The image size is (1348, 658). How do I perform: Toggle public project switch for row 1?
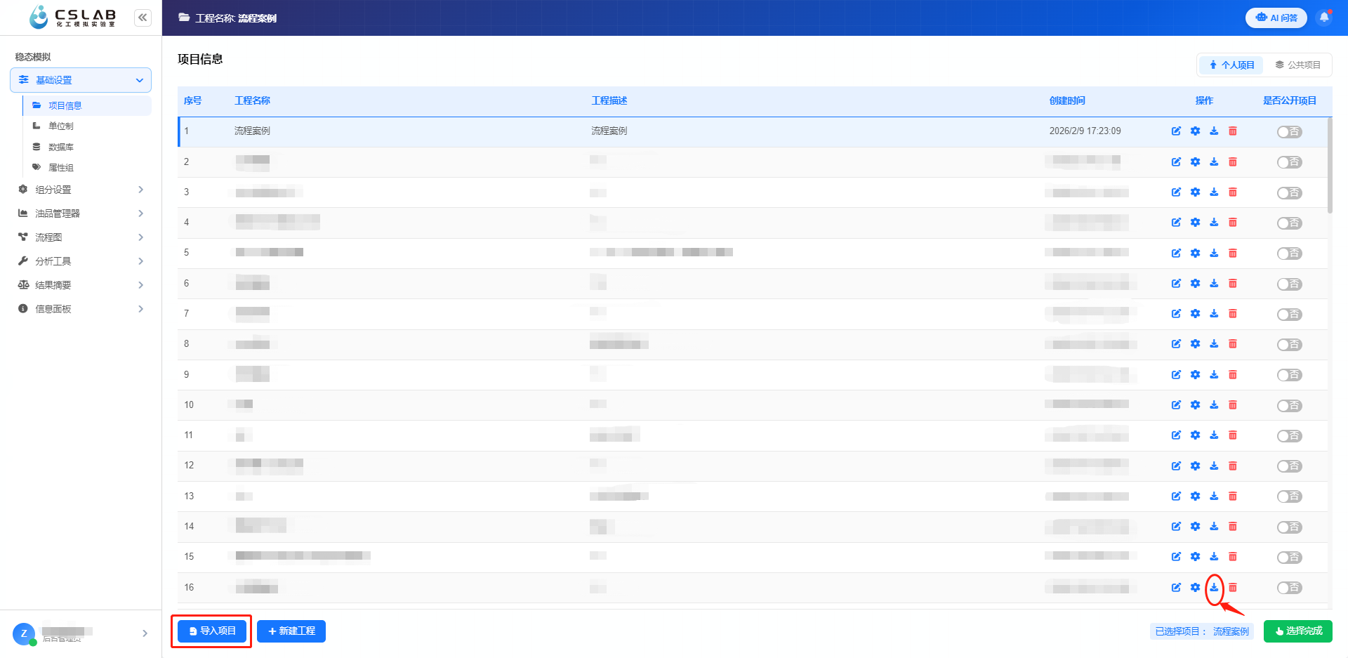[1289, 132]
